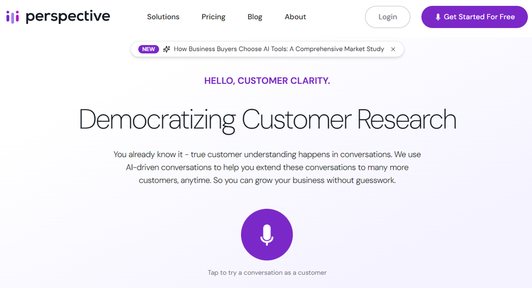Go to the Pricing page
This screenshot has width=532, height=288.
pos(213,17)
